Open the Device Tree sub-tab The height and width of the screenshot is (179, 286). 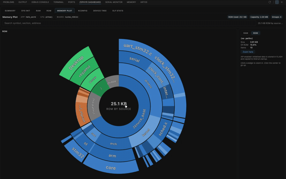click(x=100, y=11)
